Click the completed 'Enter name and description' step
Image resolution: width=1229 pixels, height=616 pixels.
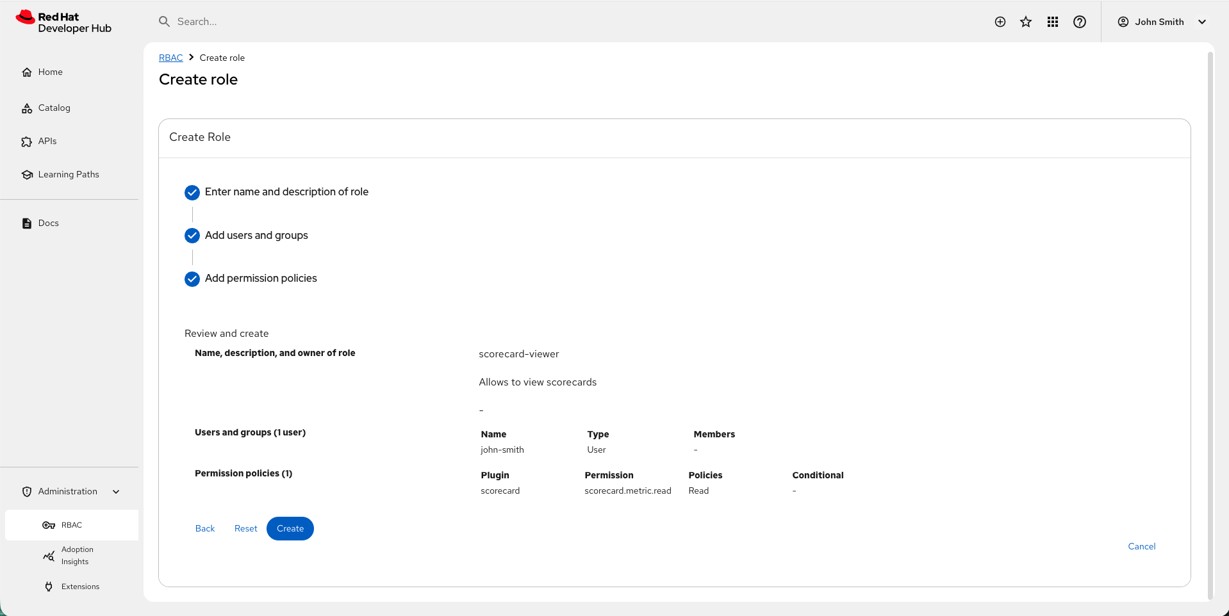pos(192,192)
